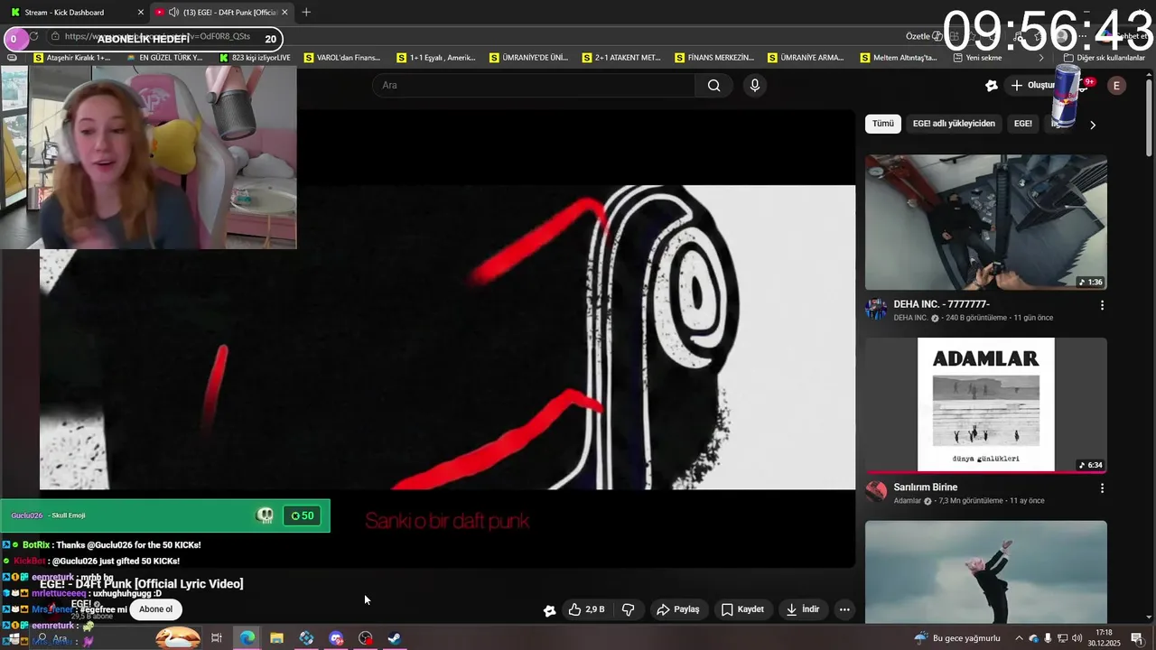
Task: Open options for Sanırım Birine video
Action: (x=1102, y=488)
